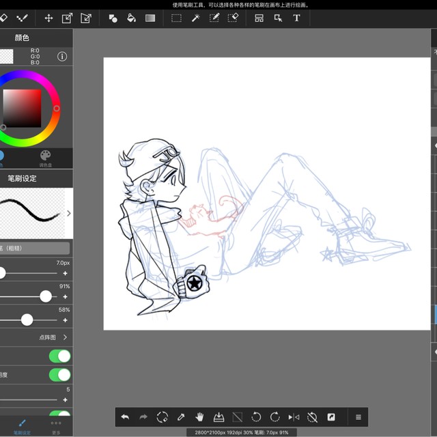This screenshot has height=437, width=437.
Task: Pick the Magic Wand tool
Action: click(x=195, y=18)
